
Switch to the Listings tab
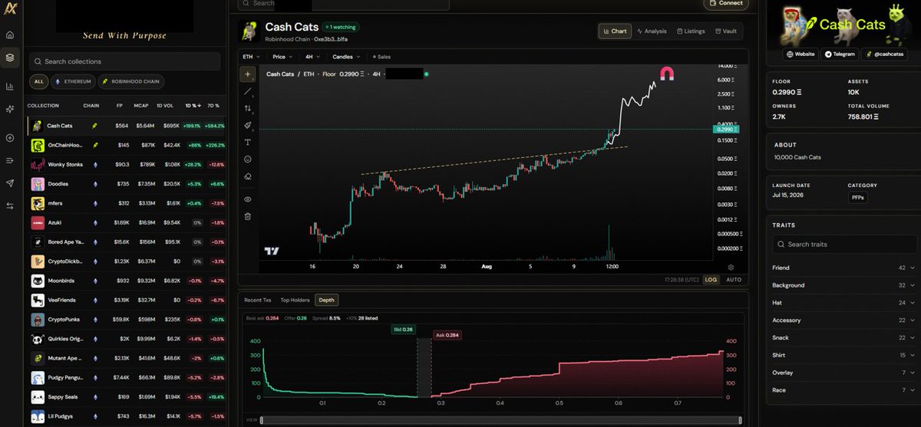tap(690, 31)
